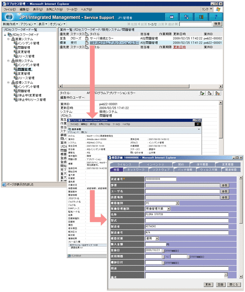Select インシデント管理 under 営業システム in the tree
The height and width of the screenshot is (292, 245).
point(28,43)
